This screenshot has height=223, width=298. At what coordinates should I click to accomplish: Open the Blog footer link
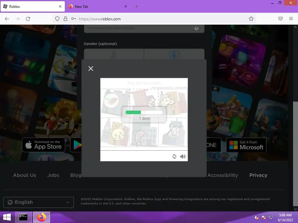pyautogui.click(x=76, y=175)
